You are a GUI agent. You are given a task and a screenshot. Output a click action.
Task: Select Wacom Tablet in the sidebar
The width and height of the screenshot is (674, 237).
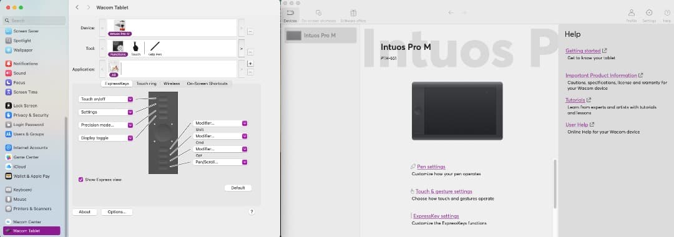point(31,231)
